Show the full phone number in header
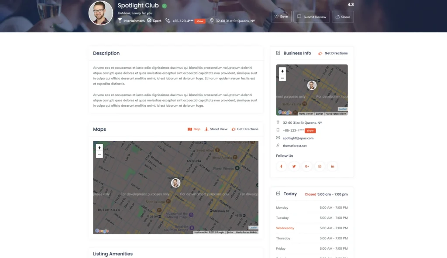Viewport: 447px width, 258px height. 200,21
